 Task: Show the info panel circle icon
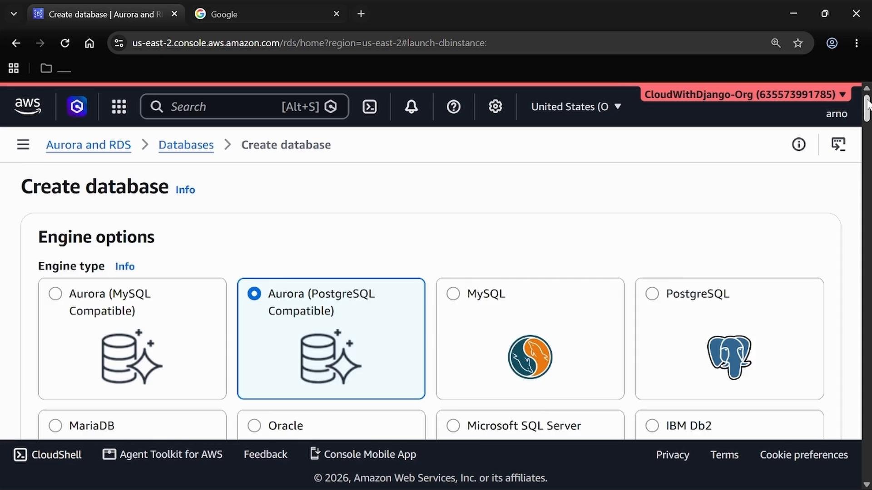[x=799, y=145]
